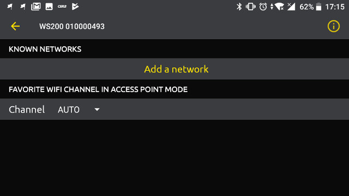This screenshot has height=196, width=349.
Task: Tap the first flag notification icon
Action: [10, 7]
